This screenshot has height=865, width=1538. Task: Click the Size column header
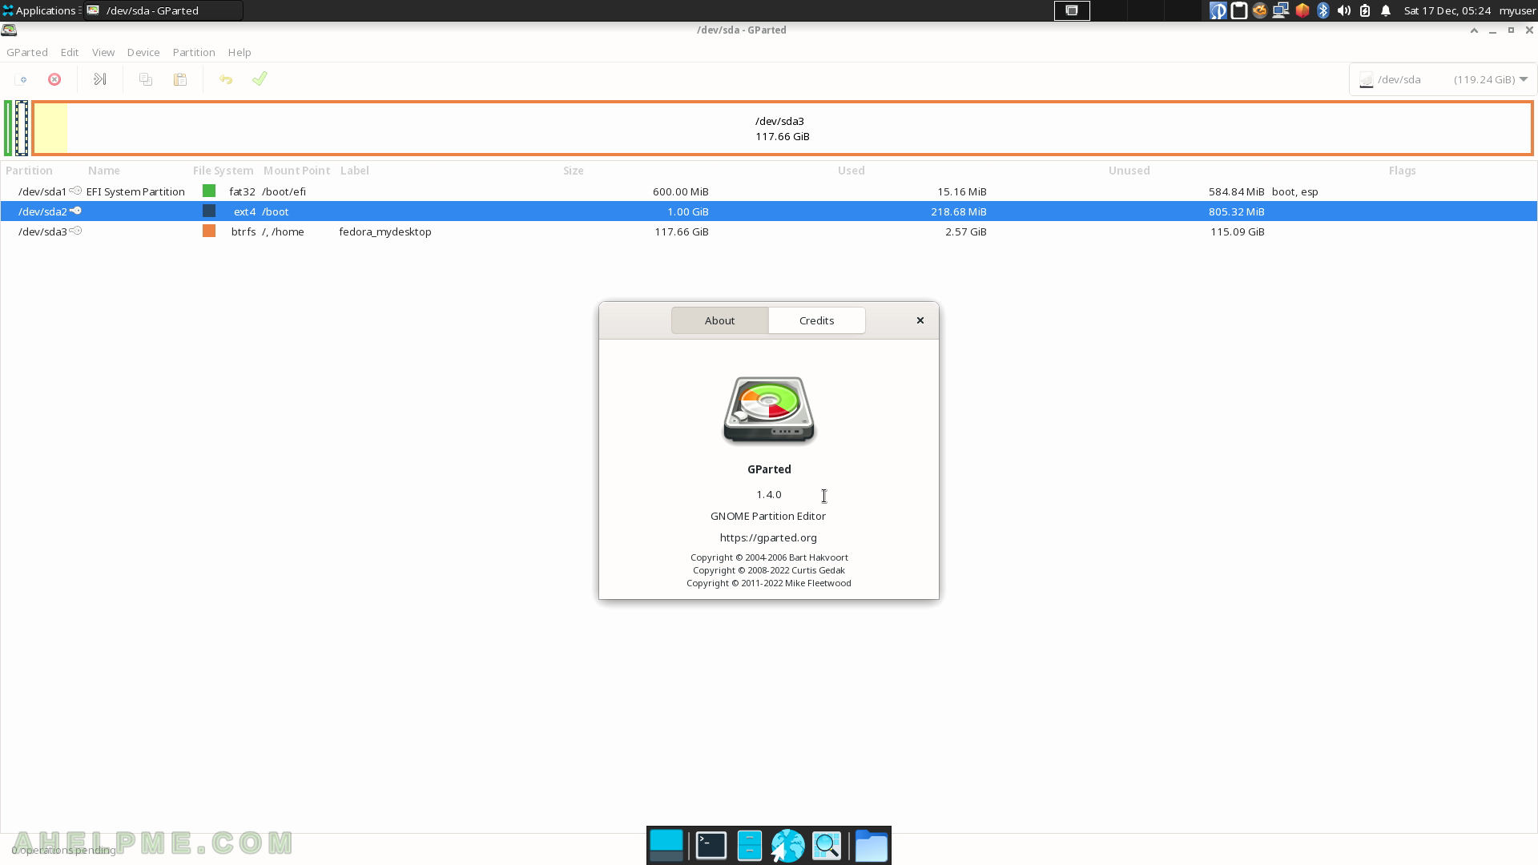573,171
